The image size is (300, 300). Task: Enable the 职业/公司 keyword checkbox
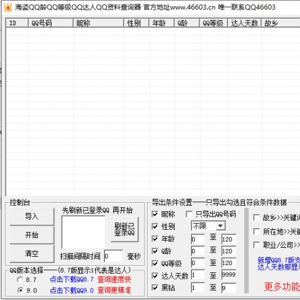(x=257, y=245)
